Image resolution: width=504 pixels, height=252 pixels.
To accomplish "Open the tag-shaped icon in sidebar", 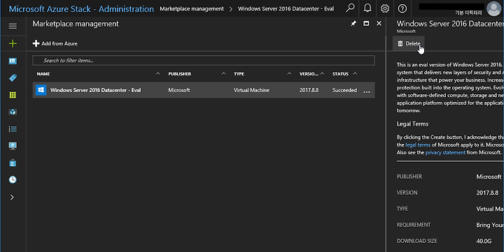I will pyautogui.click(x=13, y=78).
